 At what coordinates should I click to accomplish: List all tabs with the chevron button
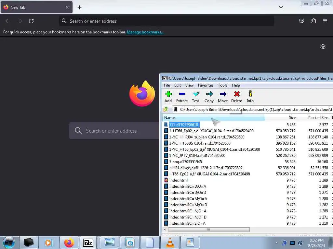281,7
